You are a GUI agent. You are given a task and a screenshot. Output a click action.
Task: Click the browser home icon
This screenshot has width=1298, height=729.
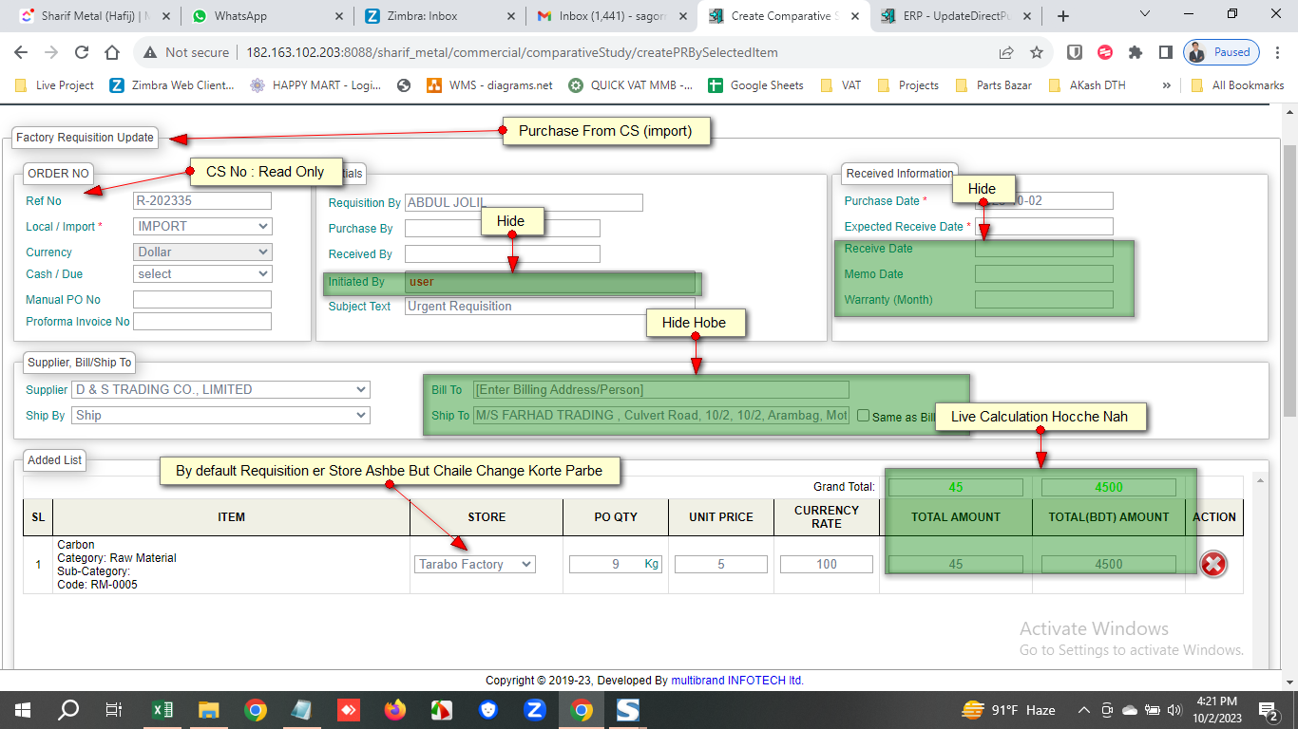coord(112,52)
